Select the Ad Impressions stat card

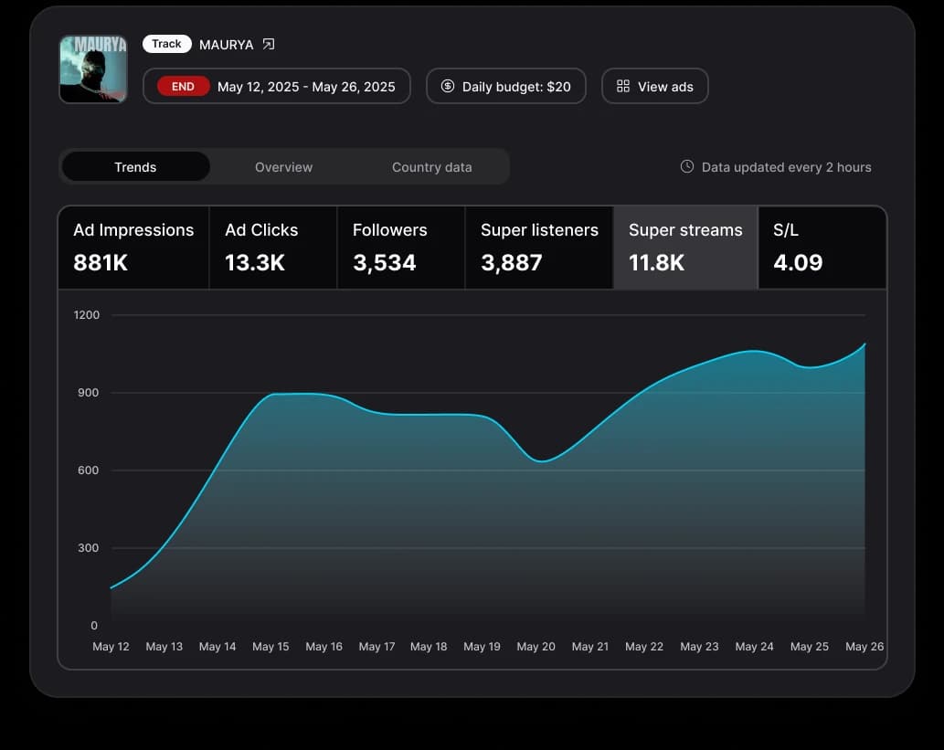133,247
